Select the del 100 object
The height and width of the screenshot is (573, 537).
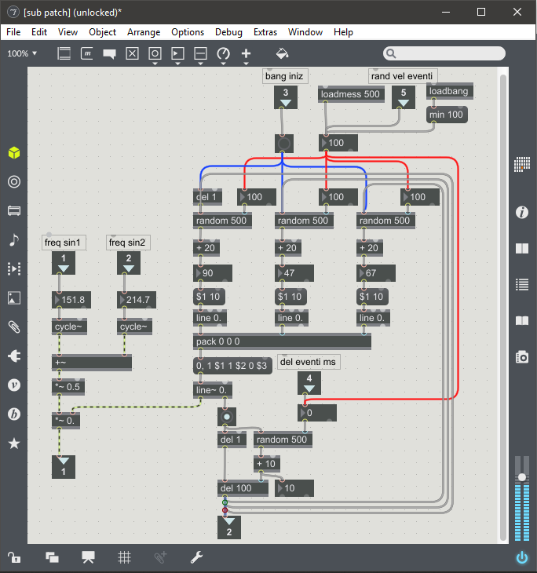[243, 488]
